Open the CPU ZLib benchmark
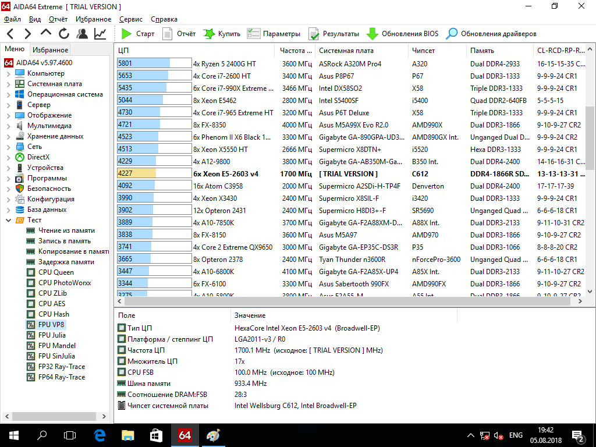596x447 pixels. pos(52,293)
